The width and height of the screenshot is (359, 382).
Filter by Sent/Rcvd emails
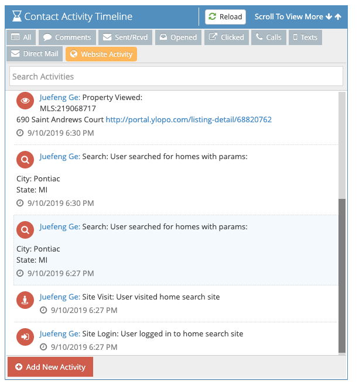pyautogui.click(x=125, y=37)
